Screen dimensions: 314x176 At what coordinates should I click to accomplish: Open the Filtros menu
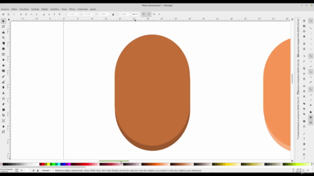point(72,9)
